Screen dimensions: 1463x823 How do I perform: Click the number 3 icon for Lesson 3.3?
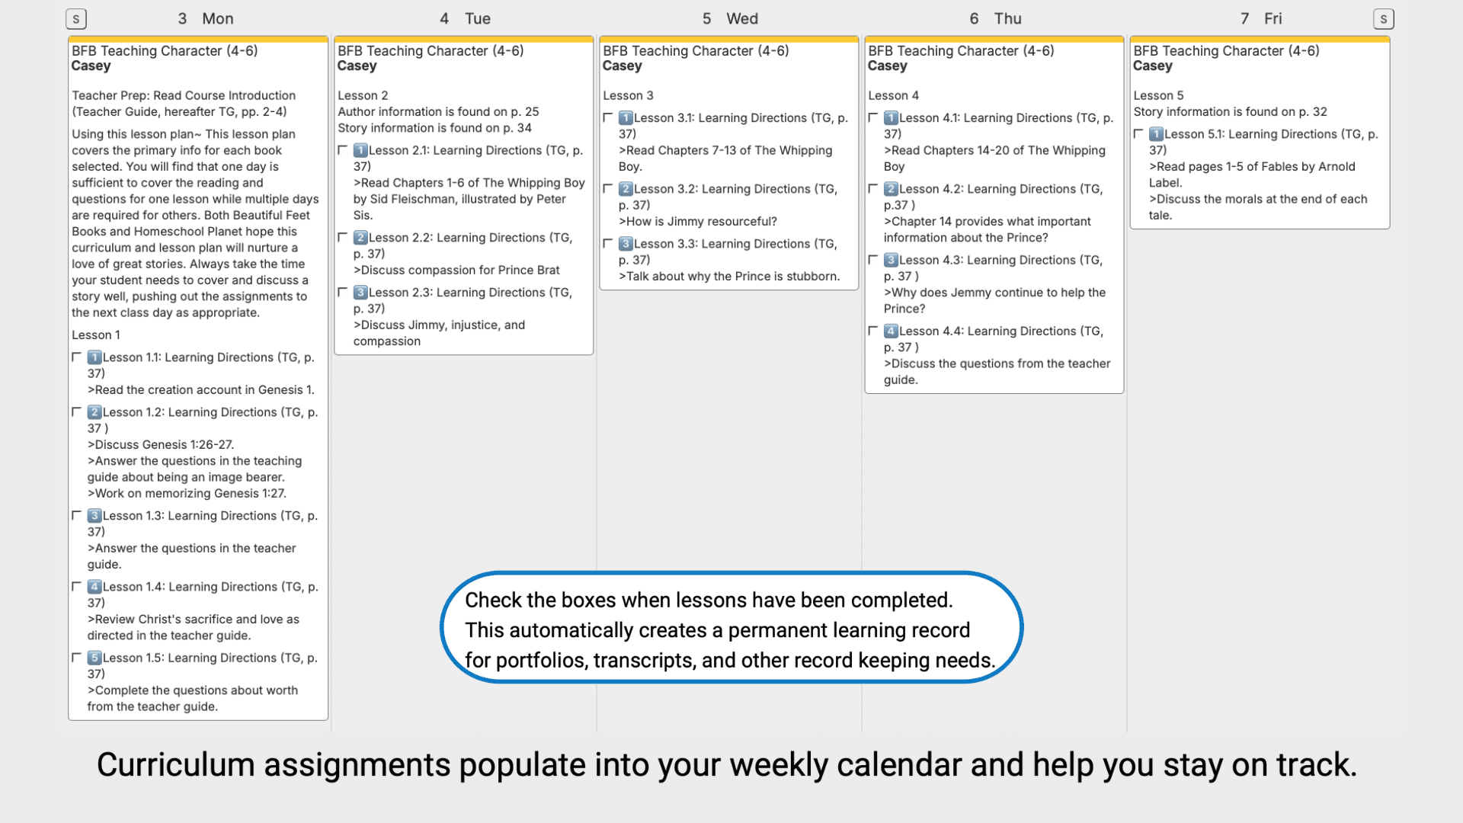coord(626,244)
